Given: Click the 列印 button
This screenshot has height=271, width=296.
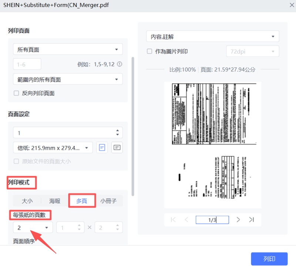Looking at the screenshot, I should point(269,259).
